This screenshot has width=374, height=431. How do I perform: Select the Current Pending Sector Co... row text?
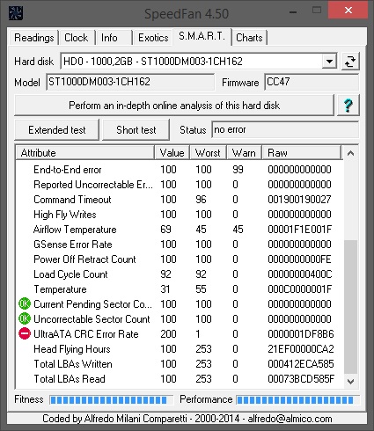92,304
